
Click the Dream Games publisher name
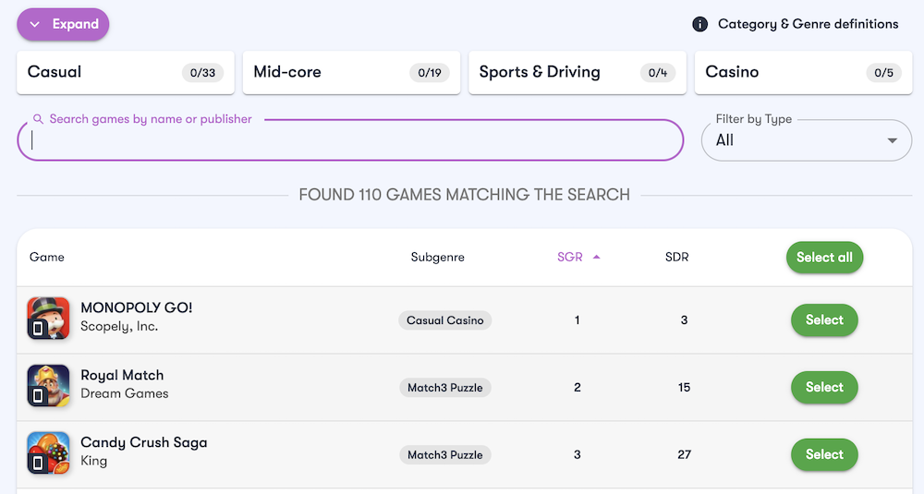point(125,393)
